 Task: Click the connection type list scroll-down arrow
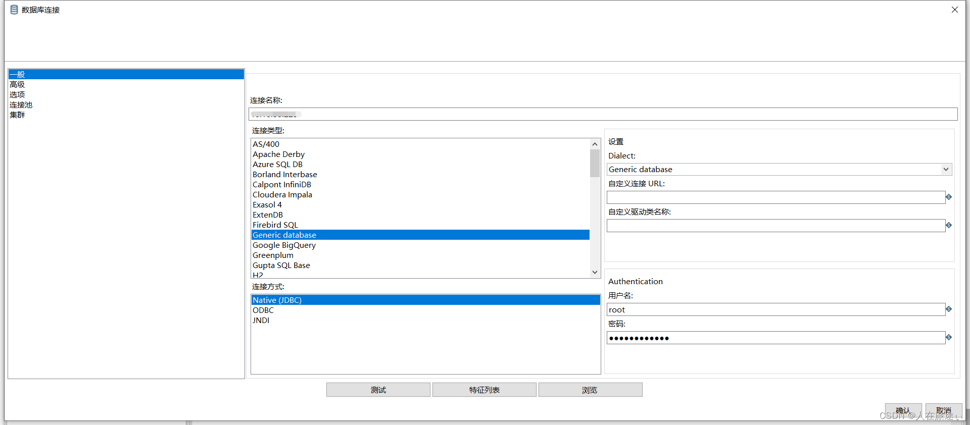click(x=595, y=272)
